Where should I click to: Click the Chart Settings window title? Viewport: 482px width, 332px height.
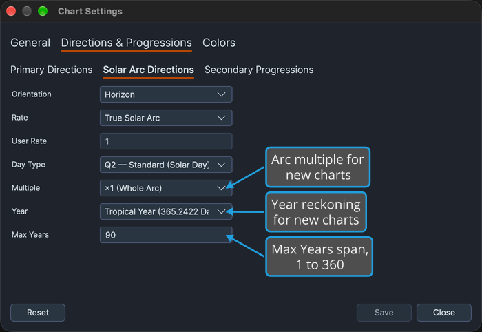90,12
